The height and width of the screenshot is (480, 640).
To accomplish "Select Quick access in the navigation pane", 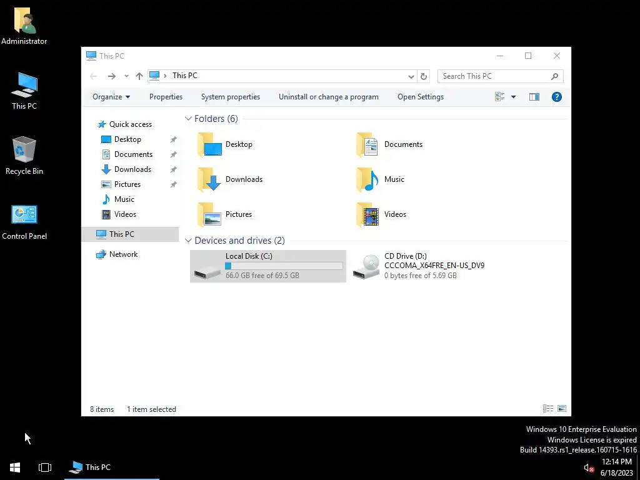I will (x=131, y=124).
